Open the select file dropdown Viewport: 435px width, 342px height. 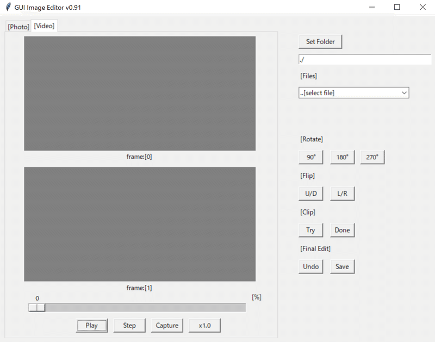(354, 93)
